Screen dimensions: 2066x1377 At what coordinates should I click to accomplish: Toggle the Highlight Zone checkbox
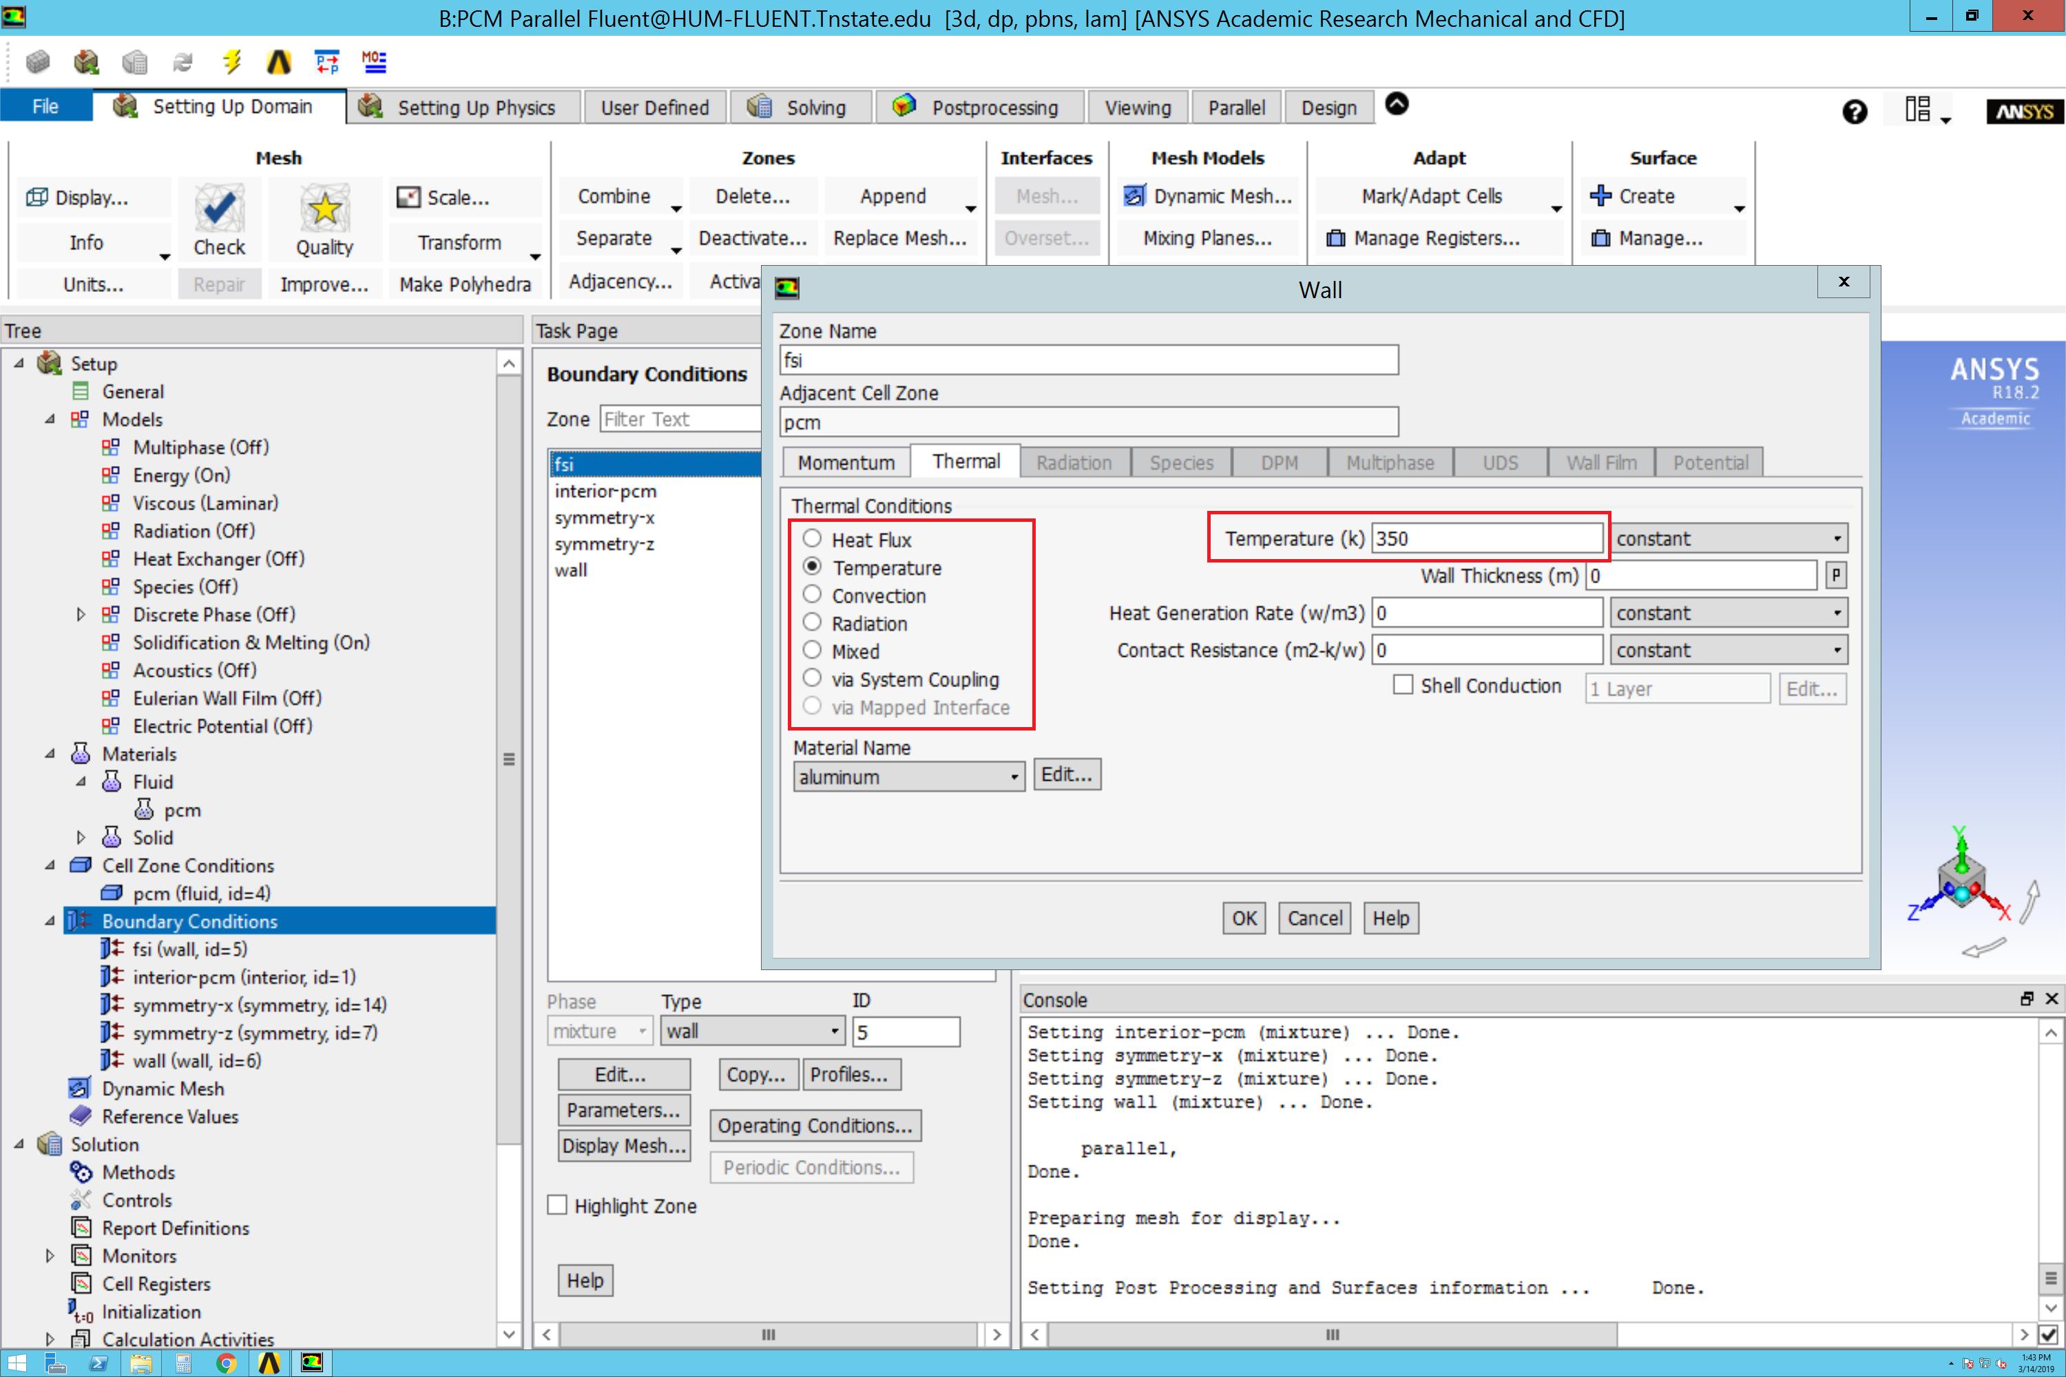(x=557, y=1205)
